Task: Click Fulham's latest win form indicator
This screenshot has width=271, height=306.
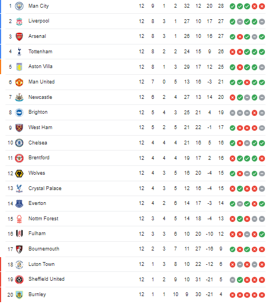Action: pyautogui.click(x=262, y=234)
